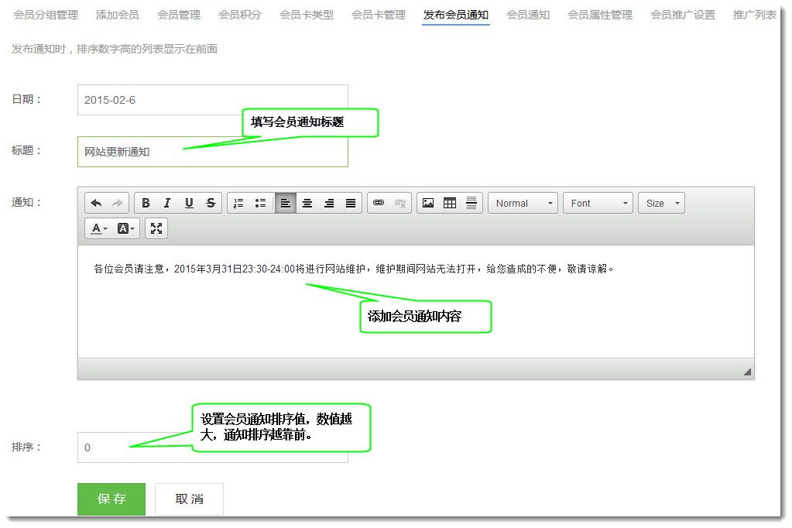Image resolution: width=792 pixels, height=528 pixels.
Task: Click the green 保存 button
Action: pos(111,499)
